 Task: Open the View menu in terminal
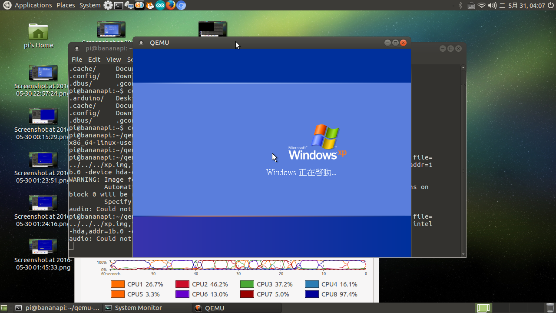pos(114,60)
